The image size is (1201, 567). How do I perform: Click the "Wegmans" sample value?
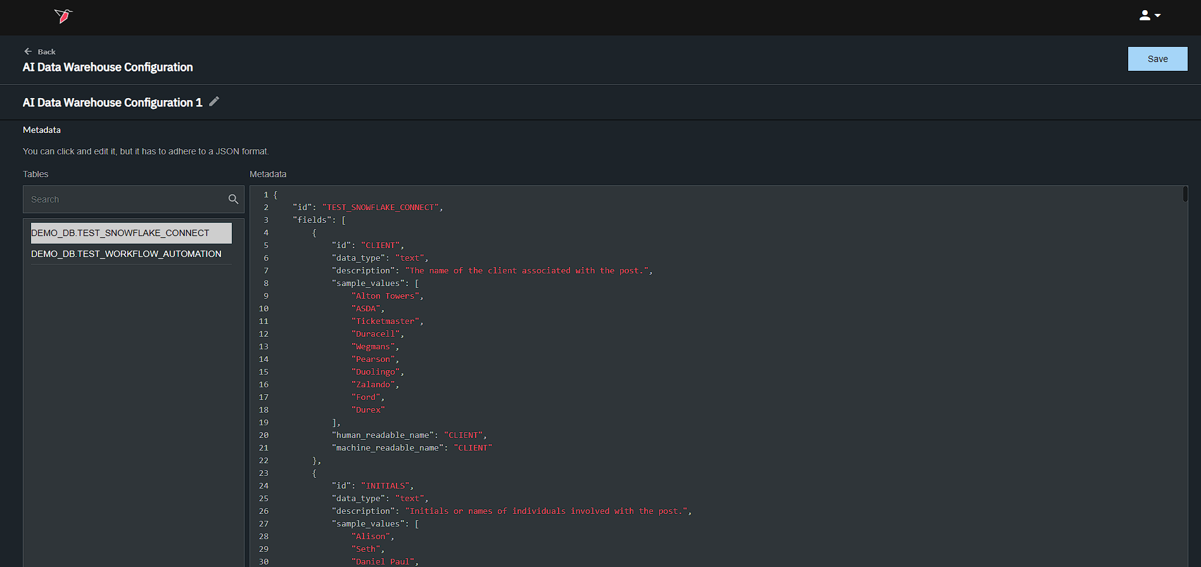373,347
